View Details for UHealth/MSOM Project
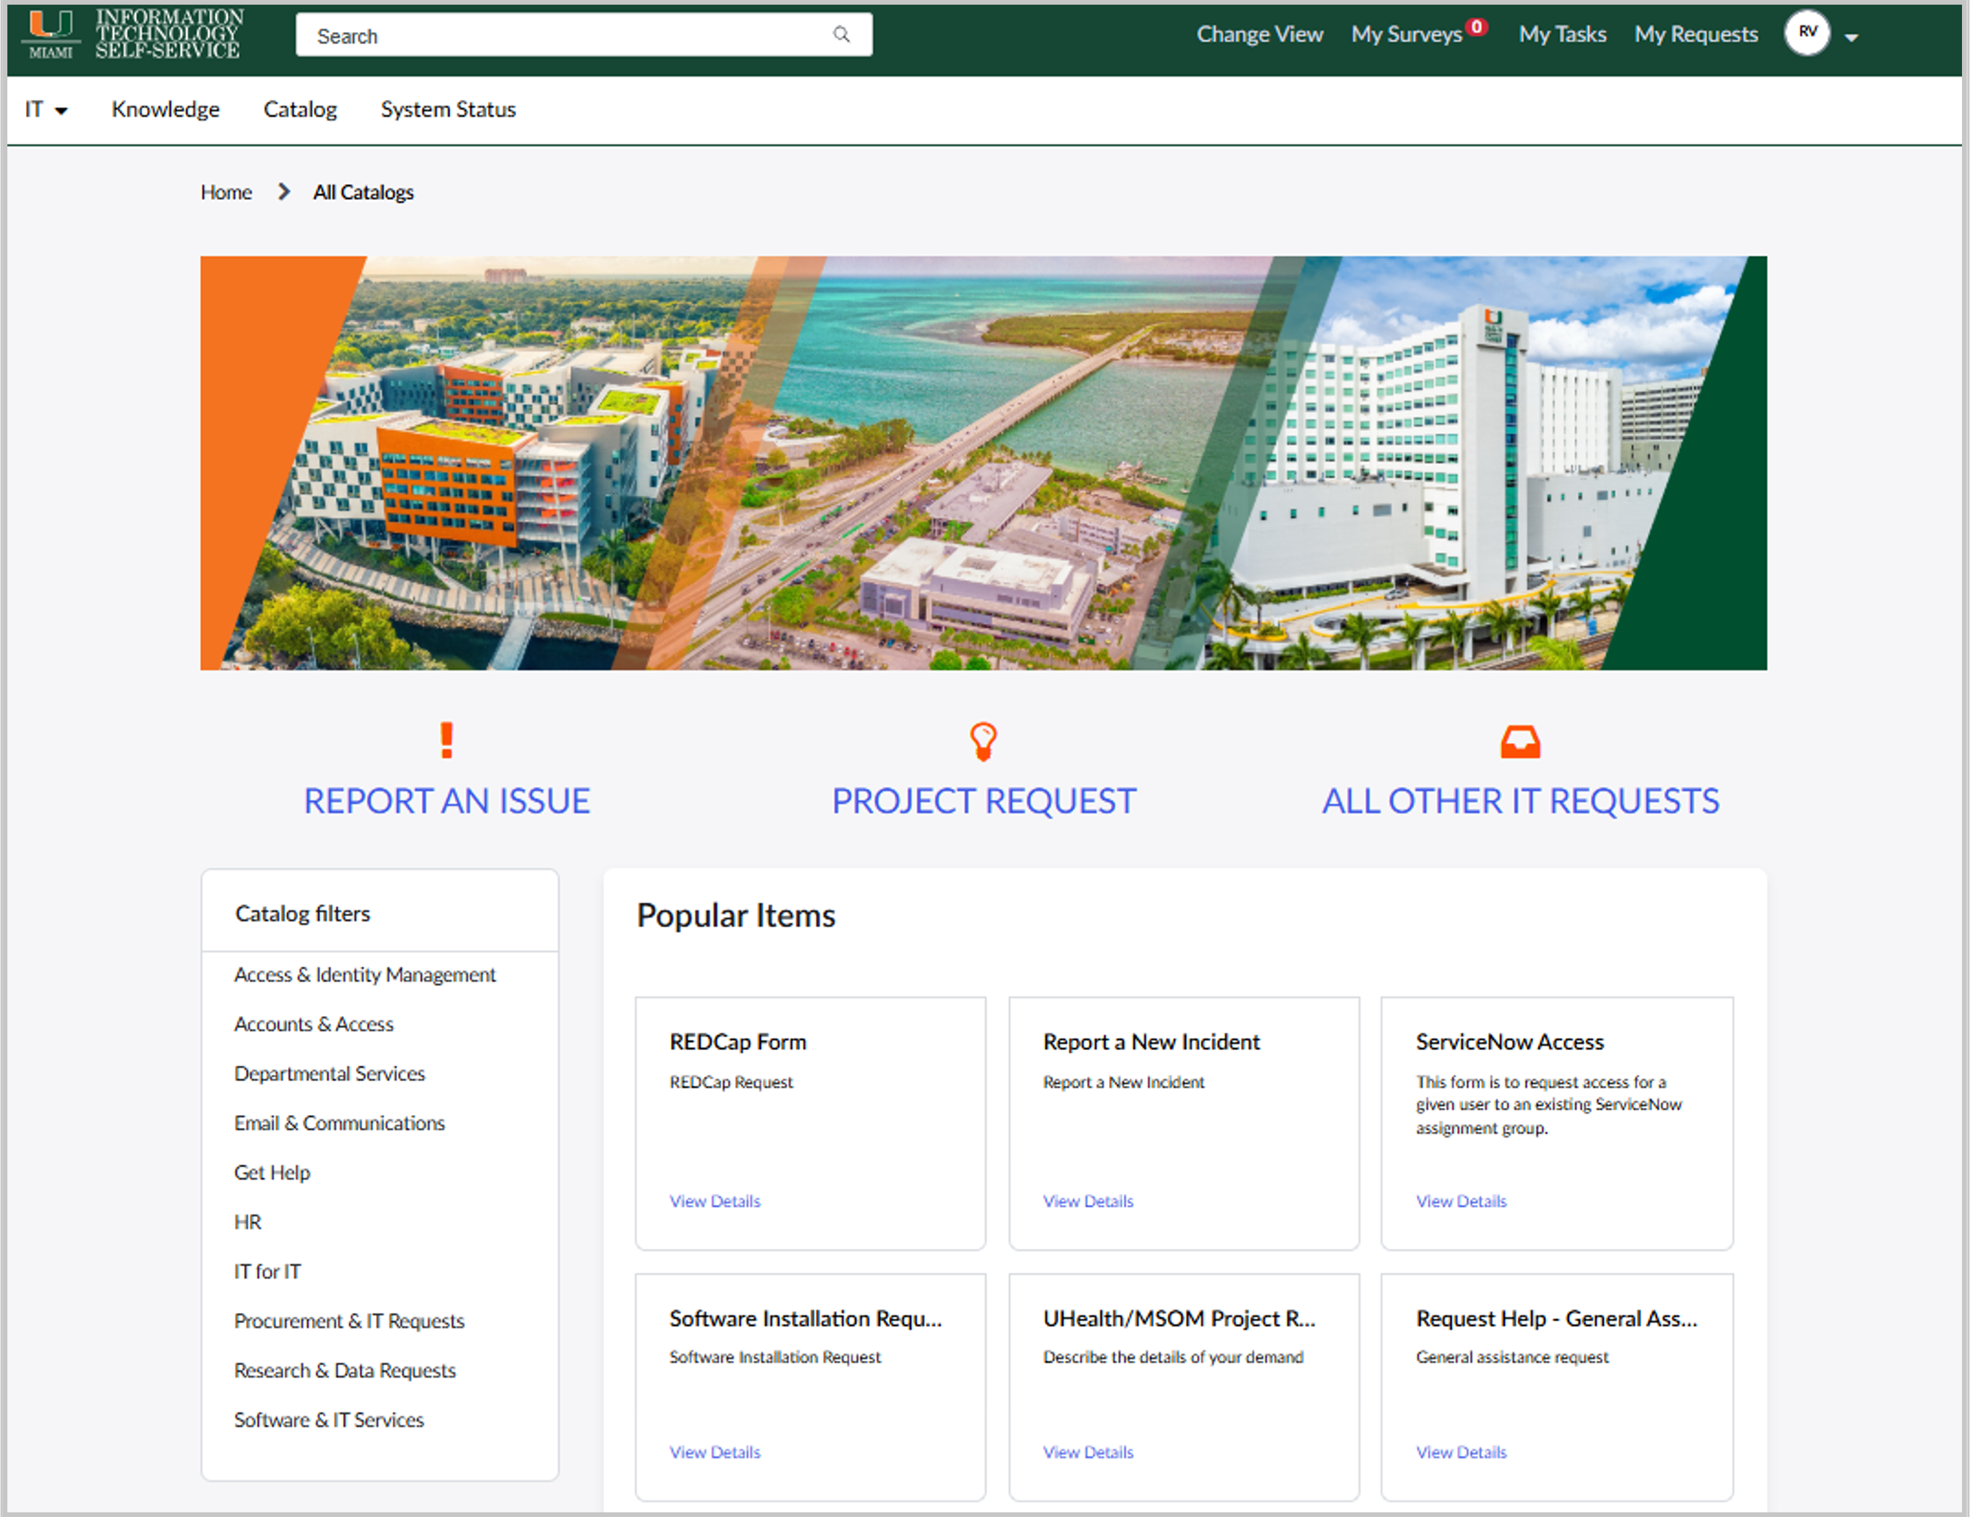1970x1517 pixels. 1088,1452
